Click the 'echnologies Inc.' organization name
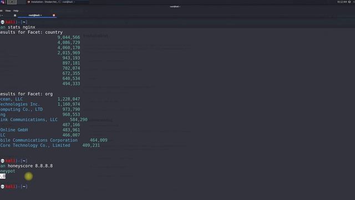This screenshot has height=200, width=355. (20, 104)
